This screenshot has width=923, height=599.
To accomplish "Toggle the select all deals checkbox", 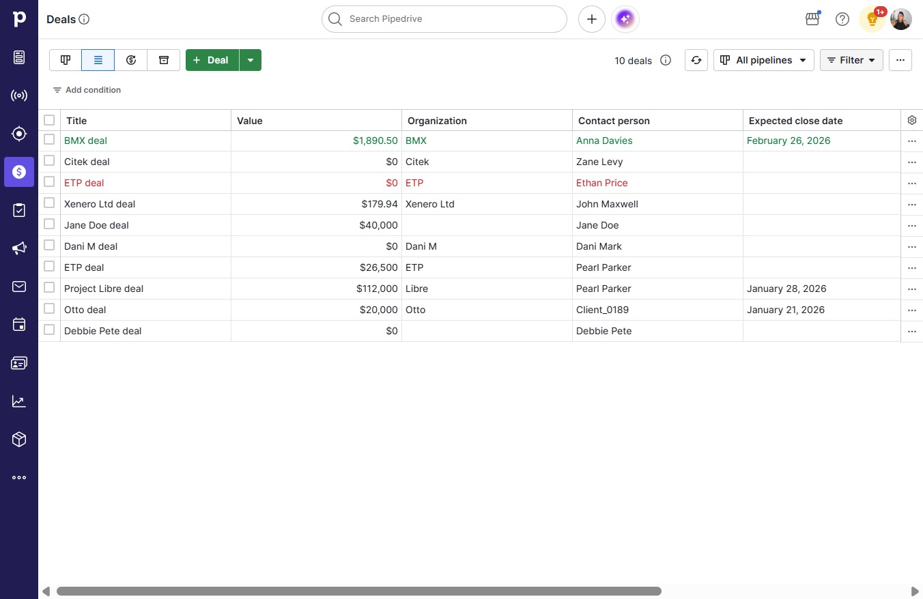I will tap(49, 120).
